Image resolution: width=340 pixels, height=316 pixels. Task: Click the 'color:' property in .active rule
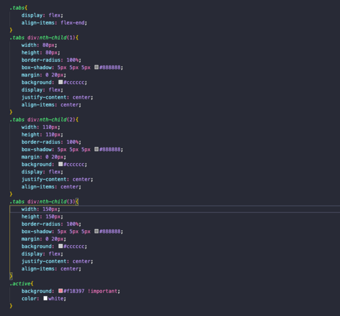30,299
